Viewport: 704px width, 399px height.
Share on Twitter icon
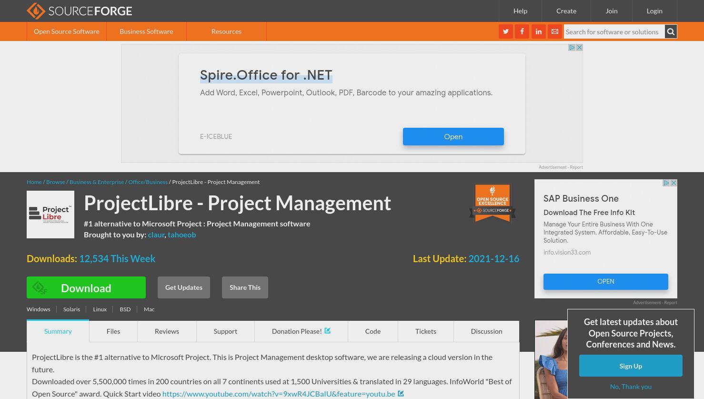506,31
